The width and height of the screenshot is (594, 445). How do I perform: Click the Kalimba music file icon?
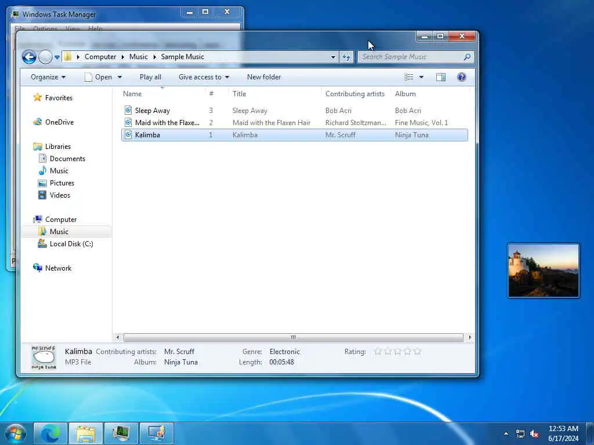coord(128,134)
